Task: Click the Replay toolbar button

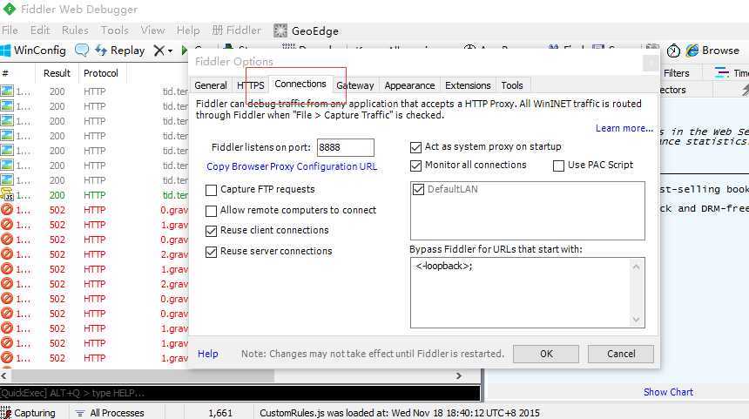Action: 120,51
